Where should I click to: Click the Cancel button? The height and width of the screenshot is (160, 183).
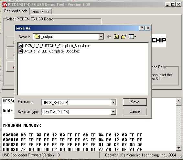coord(135,111)
